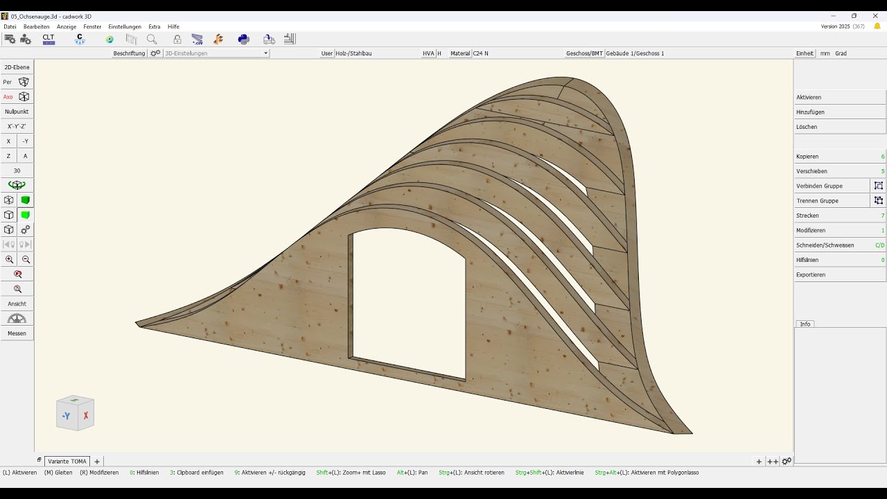Select the Variante TOMA tab

pos(67,461)
